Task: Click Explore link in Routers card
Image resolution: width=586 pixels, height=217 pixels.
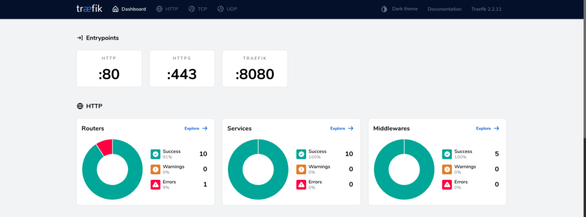Action: (x=196, y=128)
